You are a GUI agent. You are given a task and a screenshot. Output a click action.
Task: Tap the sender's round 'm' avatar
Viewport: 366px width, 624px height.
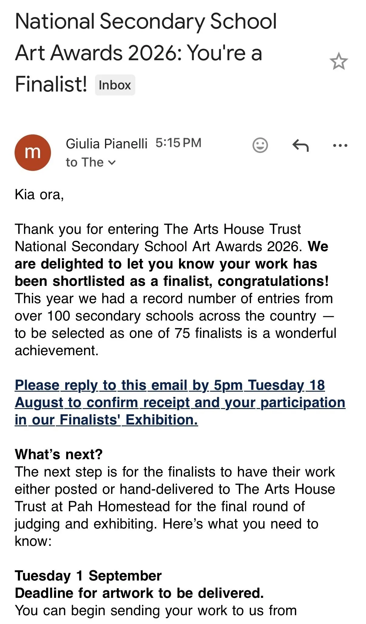point(33,152)
